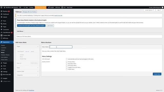This screenshot has width=164, height=92.
Task: Select the Search tab under Pages
Action: pyautogui.click(x=32, y=52)
